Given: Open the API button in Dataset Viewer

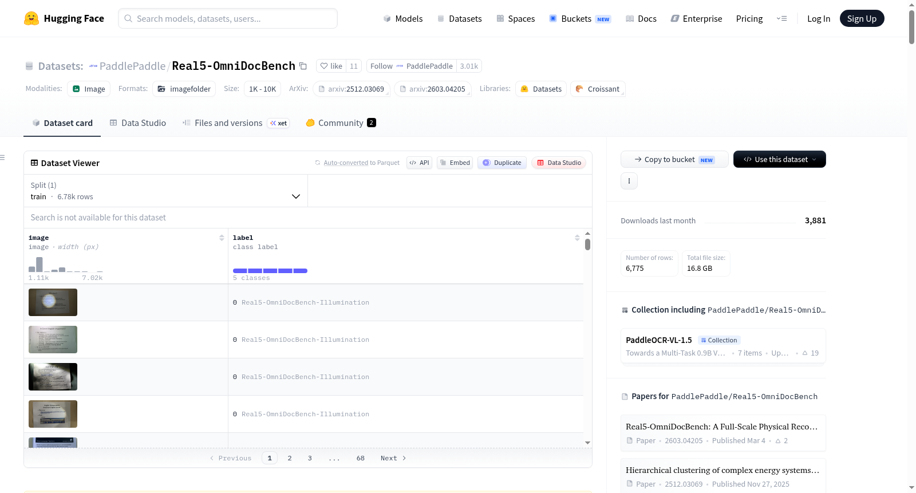Looking at the screenshot, I should pyautogui.click(x=419, y=163).
